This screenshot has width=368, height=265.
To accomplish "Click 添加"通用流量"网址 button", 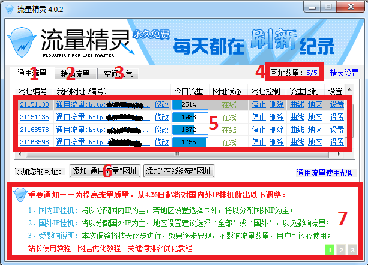I will coord(105,171).
